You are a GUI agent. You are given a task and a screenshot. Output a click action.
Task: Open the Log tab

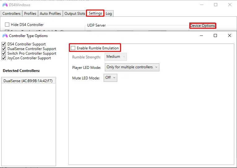coord(109,14)
